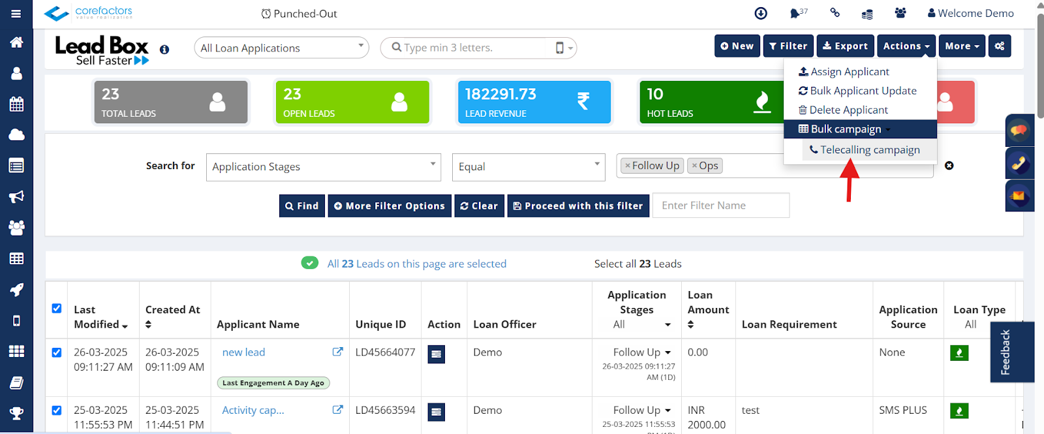Click the team group icon in header
Screen dimensions: 1044x434
[x=900, y=12]
